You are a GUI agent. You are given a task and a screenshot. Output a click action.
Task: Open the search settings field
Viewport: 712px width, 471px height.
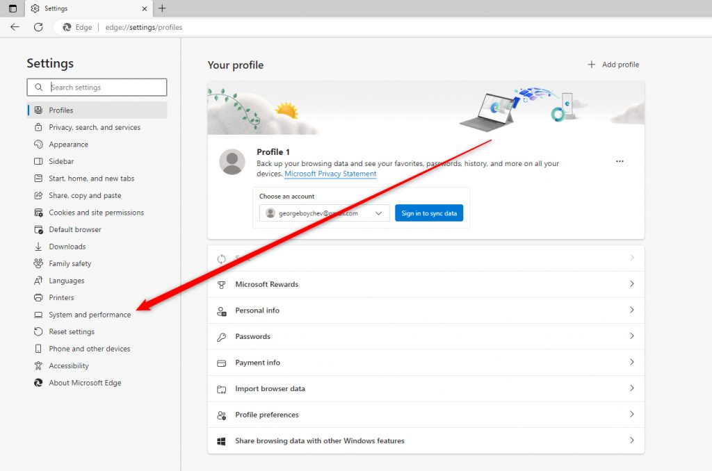(x=97, y=87)
